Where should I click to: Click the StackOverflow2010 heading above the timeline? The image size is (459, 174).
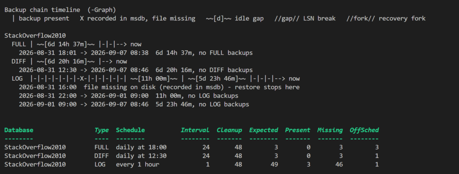pos(35,36)
